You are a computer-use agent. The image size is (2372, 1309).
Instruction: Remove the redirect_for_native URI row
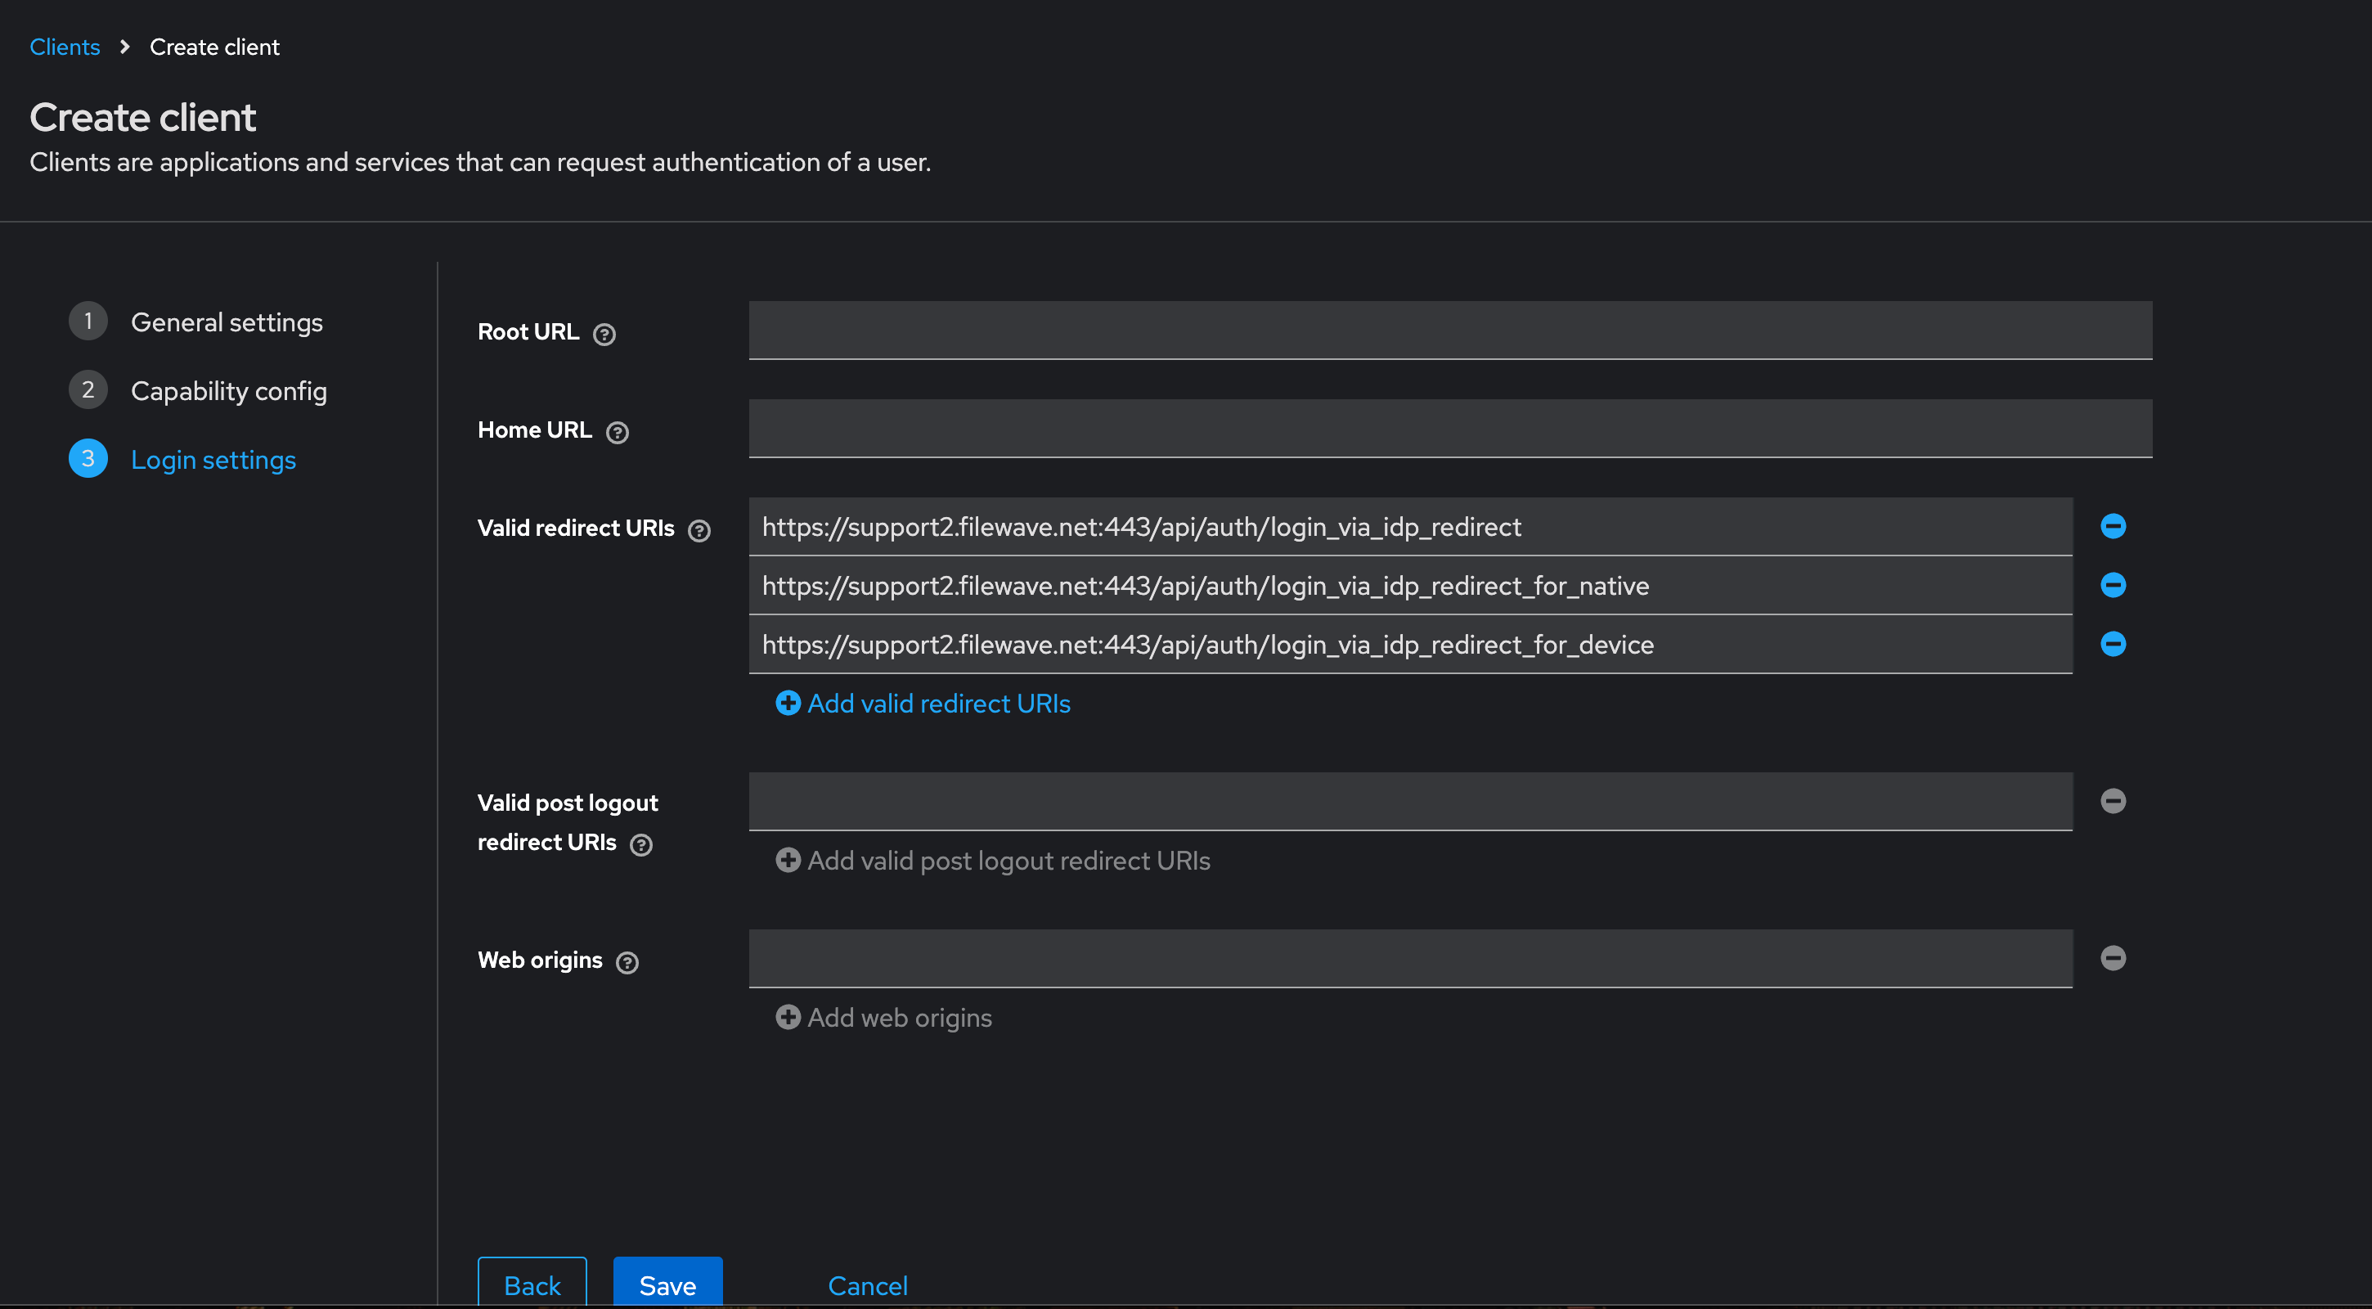click(2114, 585)
